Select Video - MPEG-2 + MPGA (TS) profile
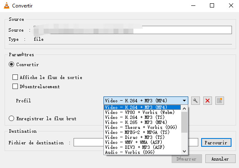 (143, 132)
